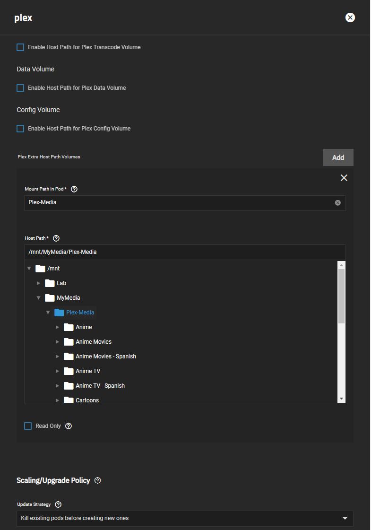
Task: Click Add to add host path volume
Action: (x=338, y=157)
